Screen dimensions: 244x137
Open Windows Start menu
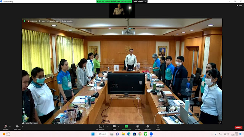93,134
